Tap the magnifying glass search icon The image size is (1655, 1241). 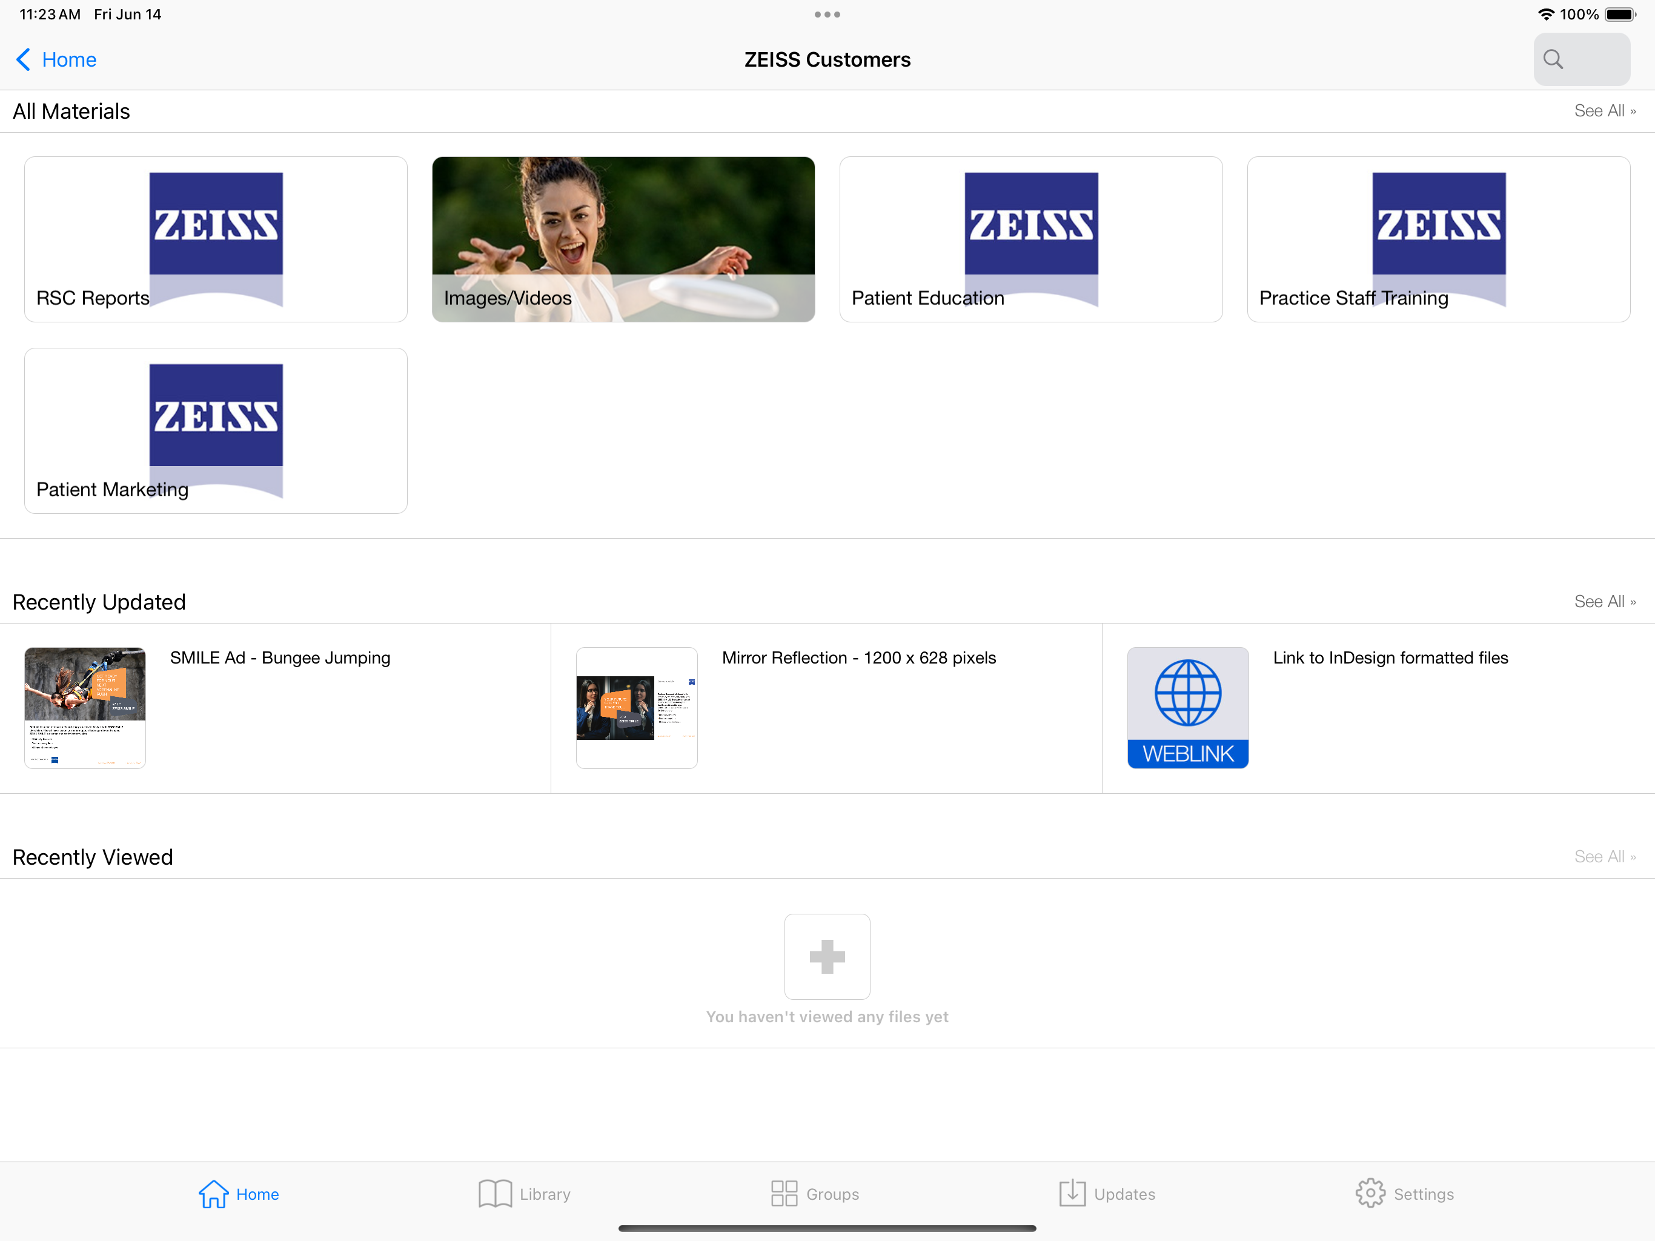click(x=1553, y=59)
